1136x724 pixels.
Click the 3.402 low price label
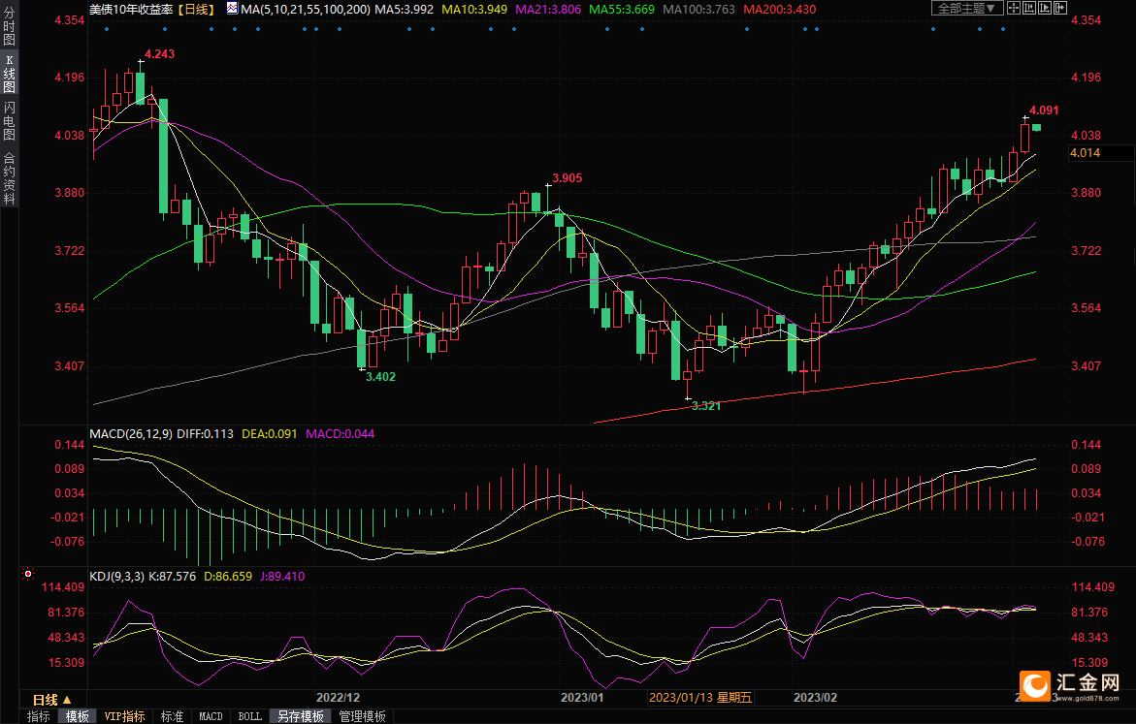tap(380, 376)
